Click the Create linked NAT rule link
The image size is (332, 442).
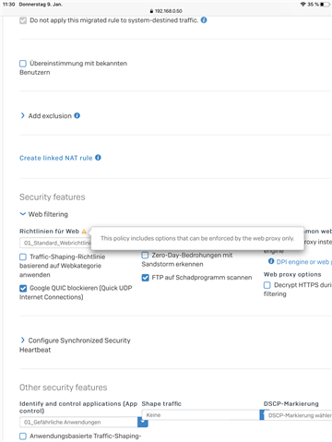[x=56, y=158]
